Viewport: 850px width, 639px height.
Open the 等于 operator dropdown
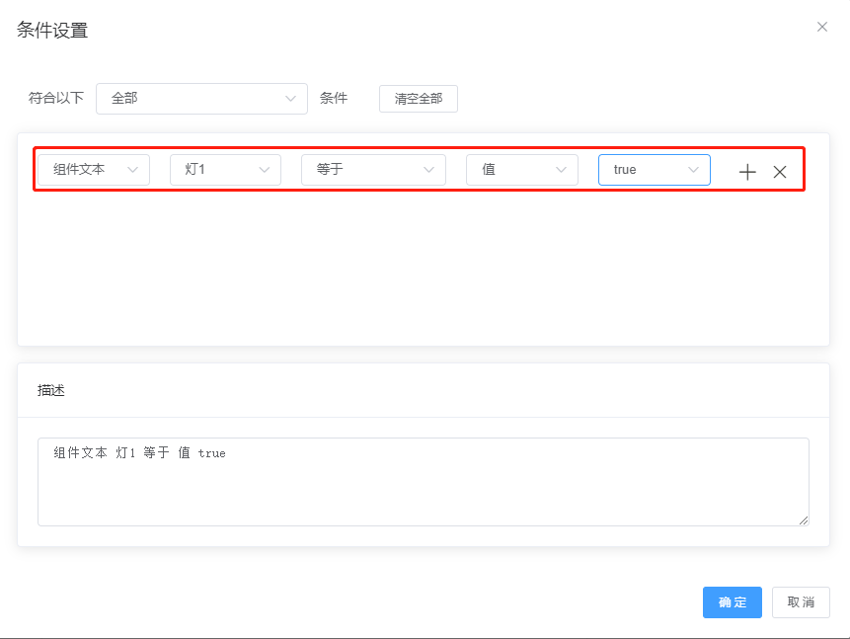point(373,170)
